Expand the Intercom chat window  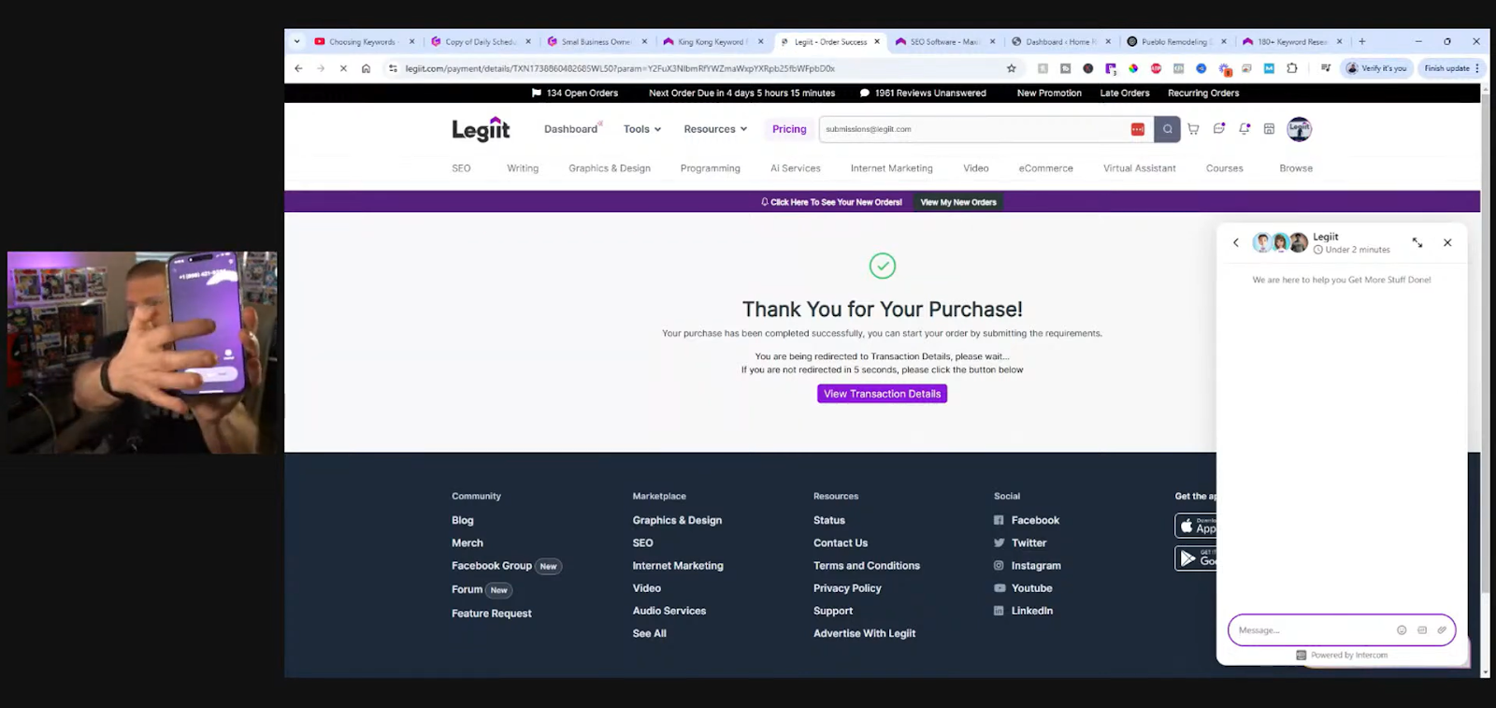point(1417,242)
